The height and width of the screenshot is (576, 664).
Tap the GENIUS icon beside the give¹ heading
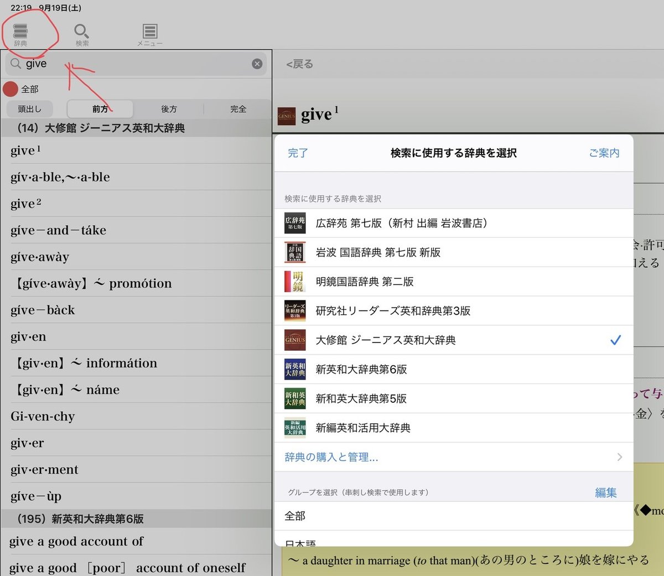pos(287,116)
